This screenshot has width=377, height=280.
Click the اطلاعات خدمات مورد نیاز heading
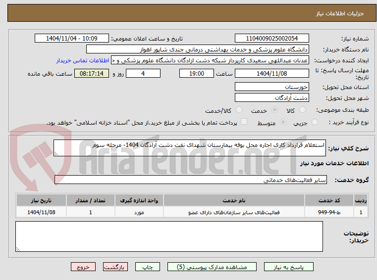[334, 163]
